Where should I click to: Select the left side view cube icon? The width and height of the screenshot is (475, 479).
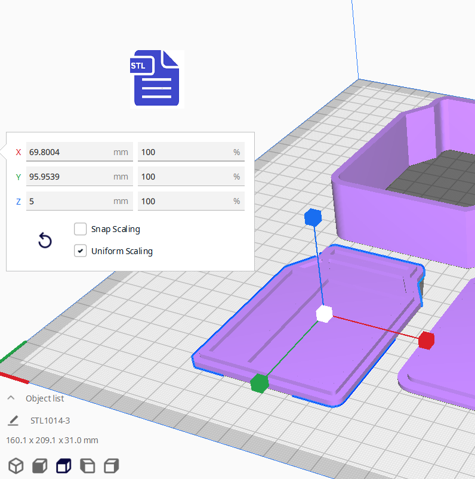tap(88, 465)
